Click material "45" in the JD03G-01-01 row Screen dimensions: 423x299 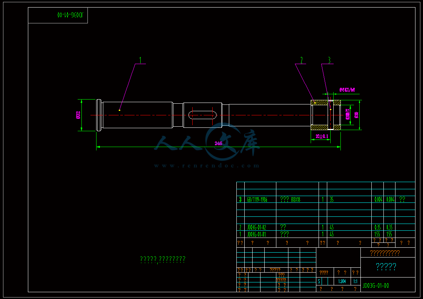pyautogui.click(x=331, y=234)
